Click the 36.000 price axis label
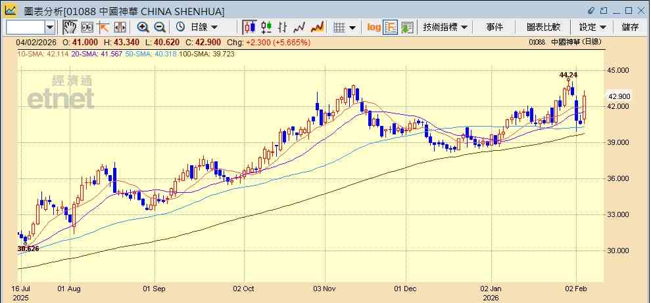The image size is (651, 303). click(x=618, y=179)
